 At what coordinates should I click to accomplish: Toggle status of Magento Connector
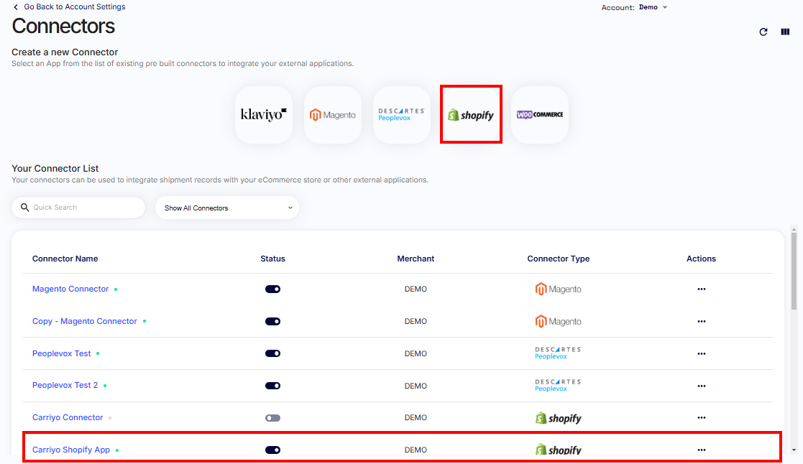coord(272,289)
